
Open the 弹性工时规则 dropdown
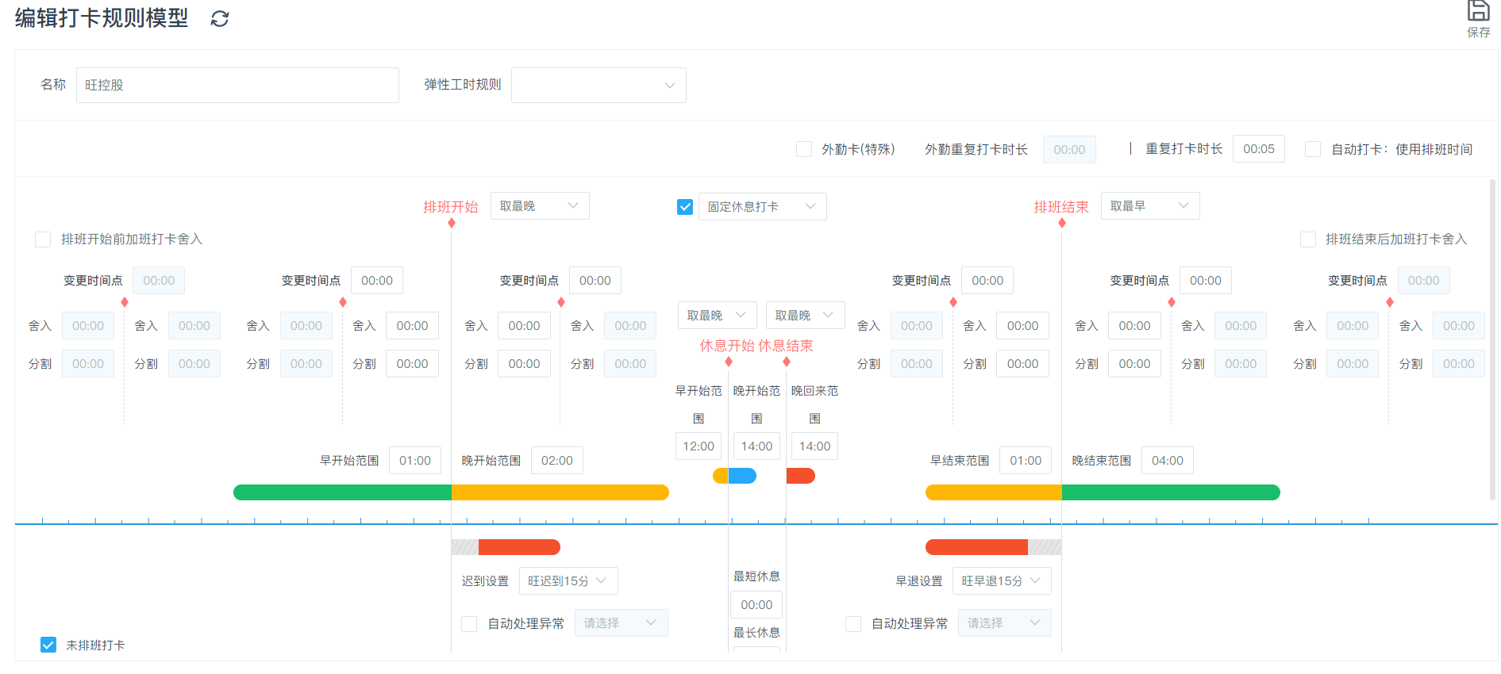pyautogui.click(x=598, y=86)
